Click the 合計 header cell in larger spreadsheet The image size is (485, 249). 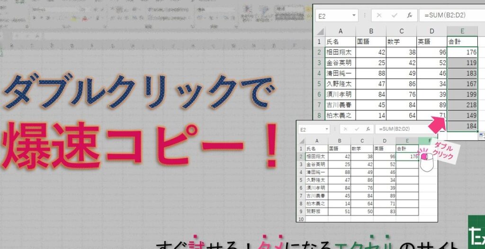(462, 42)
